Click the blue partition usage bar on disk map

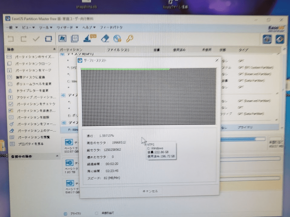click(x=238, y=139)
